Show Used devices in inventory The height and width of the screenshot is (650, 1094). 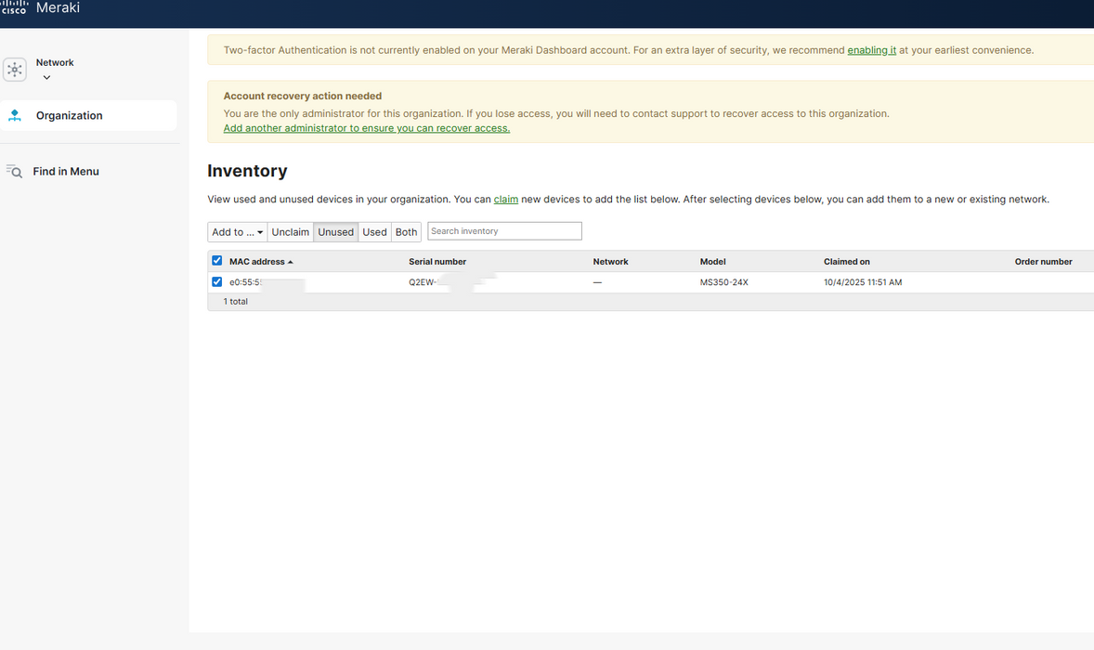pos(374,232)
